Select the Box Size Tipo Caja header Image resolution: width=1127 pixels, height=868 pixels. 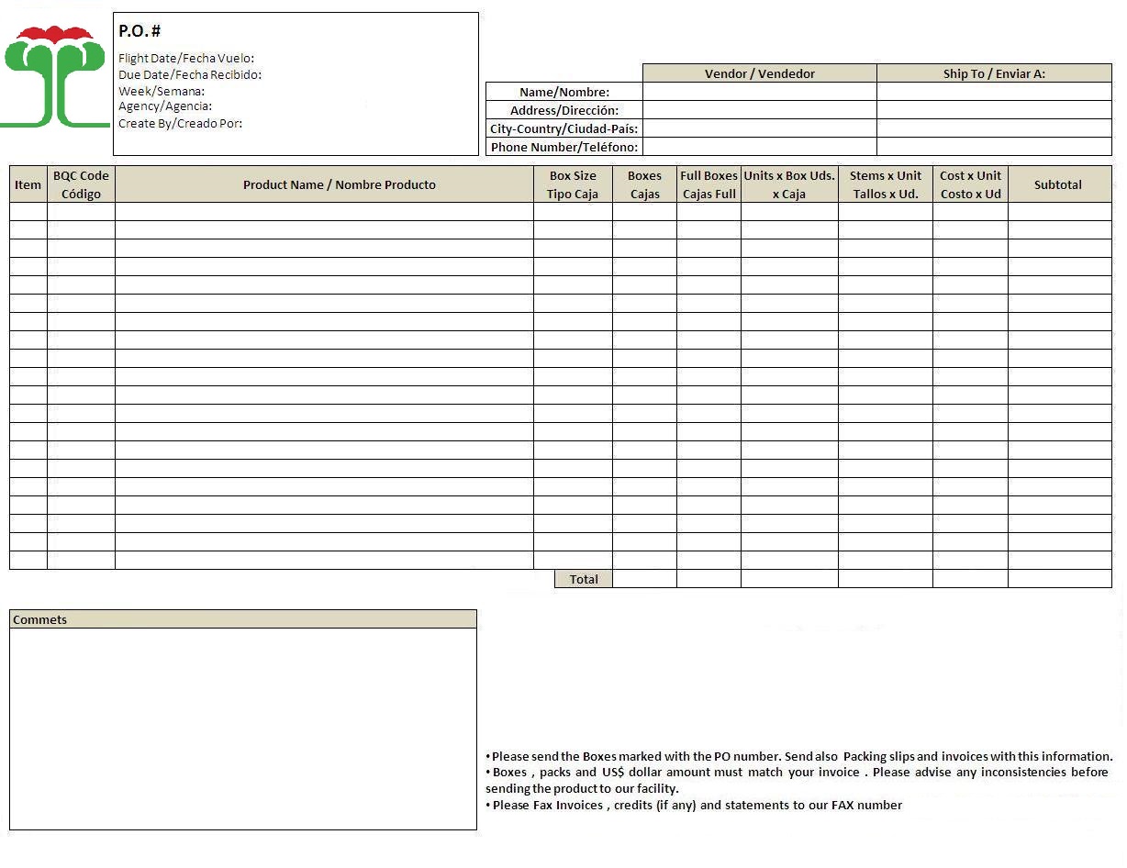[573, 184]
